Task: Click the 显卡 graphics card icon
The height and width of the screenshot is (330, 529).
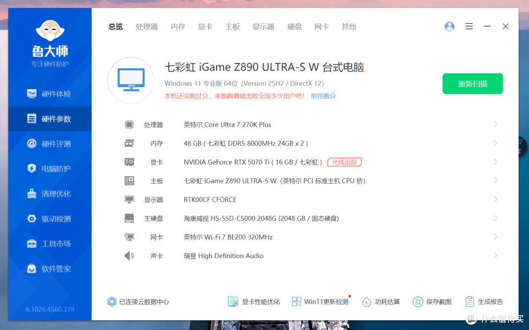Action: coord(129,162)
